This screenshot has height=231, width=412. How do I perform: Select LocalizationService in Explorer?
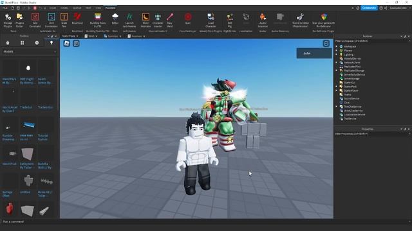click(x=354, y=114)
